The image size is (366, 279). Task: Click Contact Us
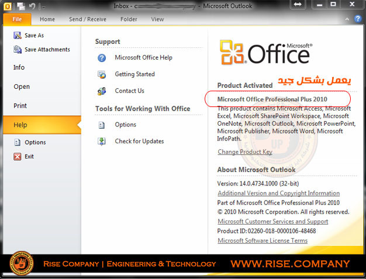[x=130, y=91]
